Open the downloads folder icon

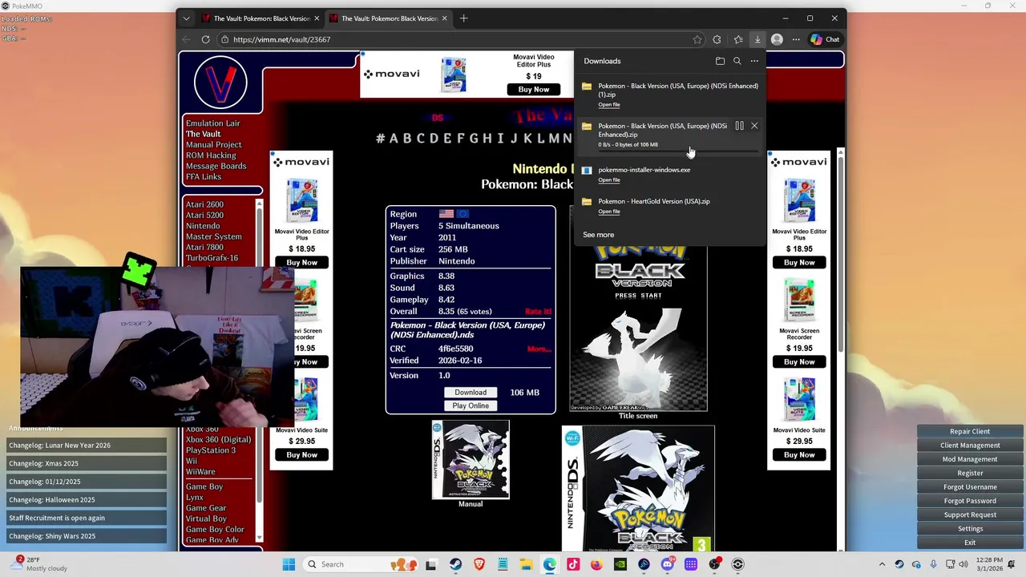pyautogui.click(x=720, y=61)
